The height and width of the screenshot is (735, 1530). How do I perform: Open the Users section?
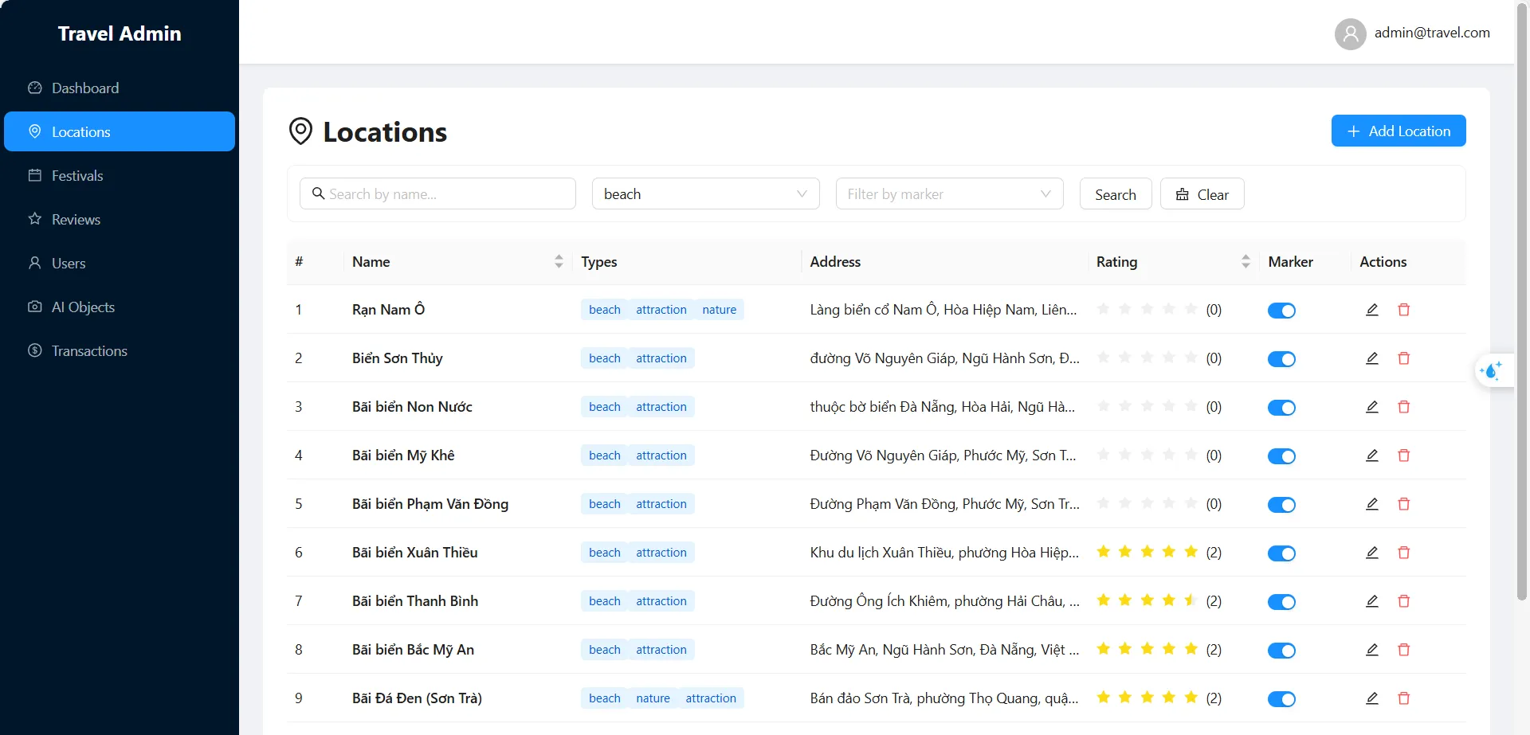pos(120,263)
